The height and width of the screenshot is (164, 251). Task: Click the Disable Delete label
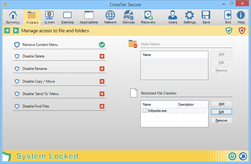pos(33,56)
